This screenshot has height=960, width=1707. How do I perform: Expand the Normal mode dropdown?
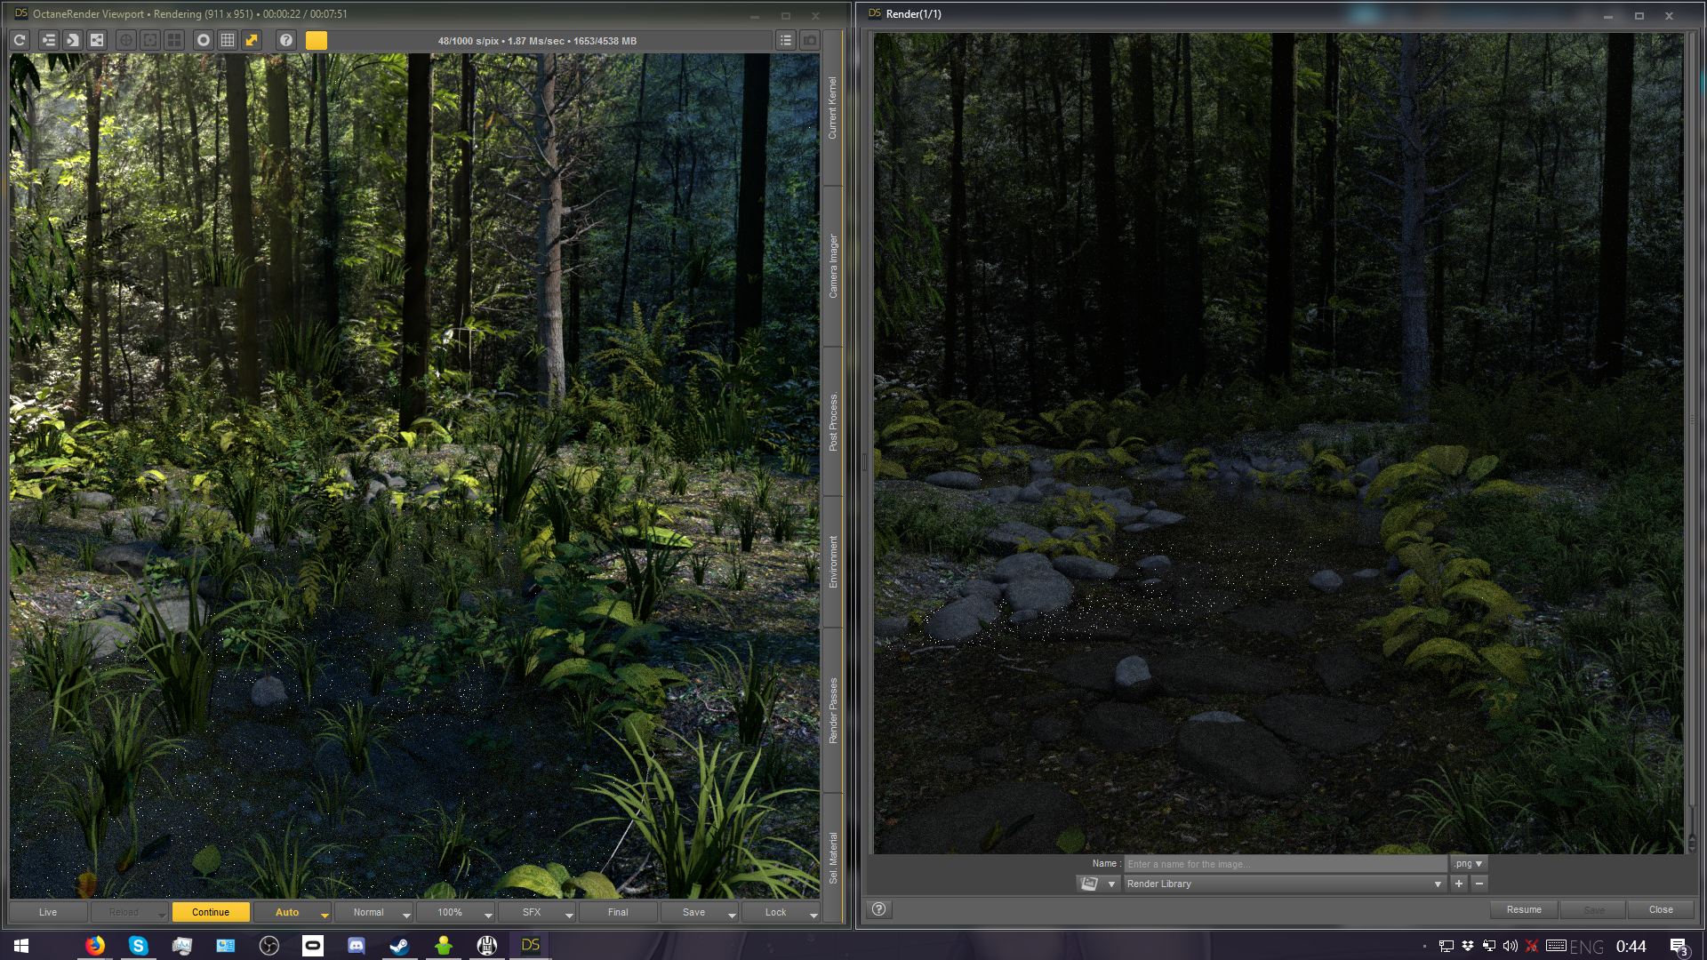pos(406,914)
